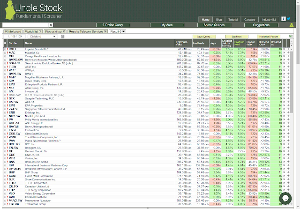Add MAC row using plus icon

[288, 52]
